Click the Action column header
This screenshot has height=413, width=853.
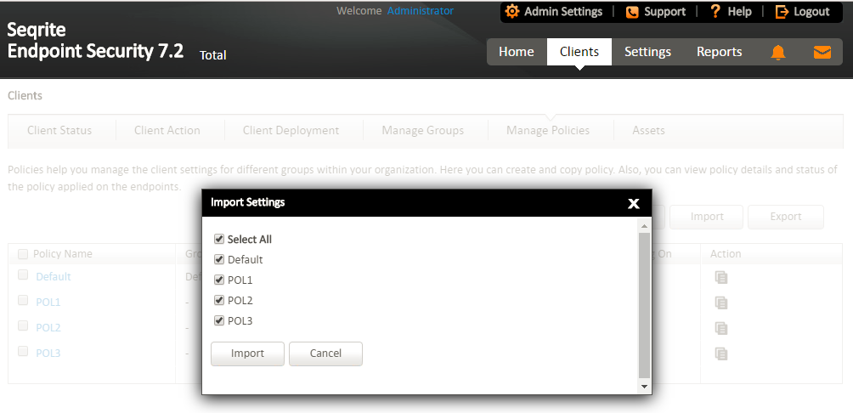[x=726, y=254]
